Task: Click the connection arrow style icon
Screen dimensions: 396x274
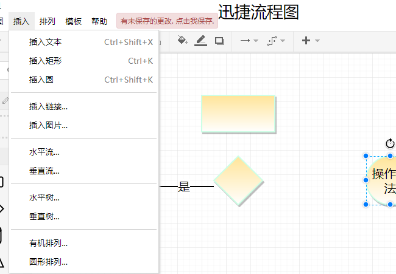Action: coord(245,41)
